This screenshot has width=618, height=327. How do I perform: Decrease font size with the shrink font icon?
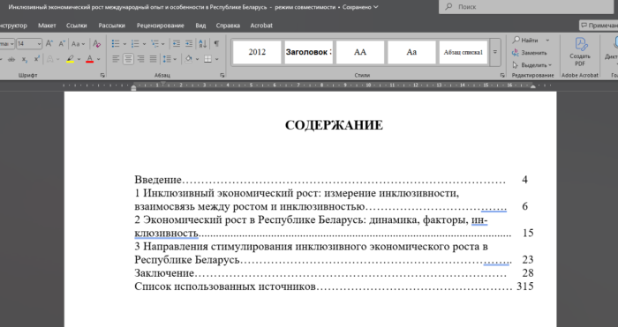click(x=62, y=43)
